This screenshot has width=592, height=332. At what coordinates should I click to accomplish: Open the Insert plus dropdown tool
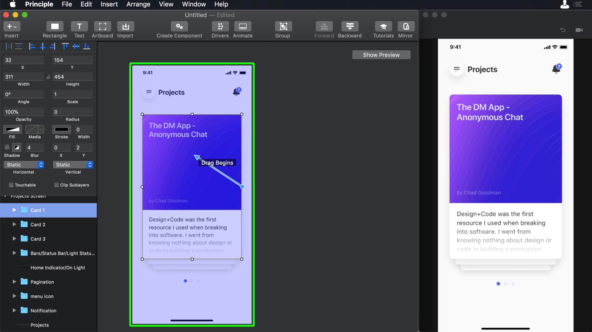11,27
